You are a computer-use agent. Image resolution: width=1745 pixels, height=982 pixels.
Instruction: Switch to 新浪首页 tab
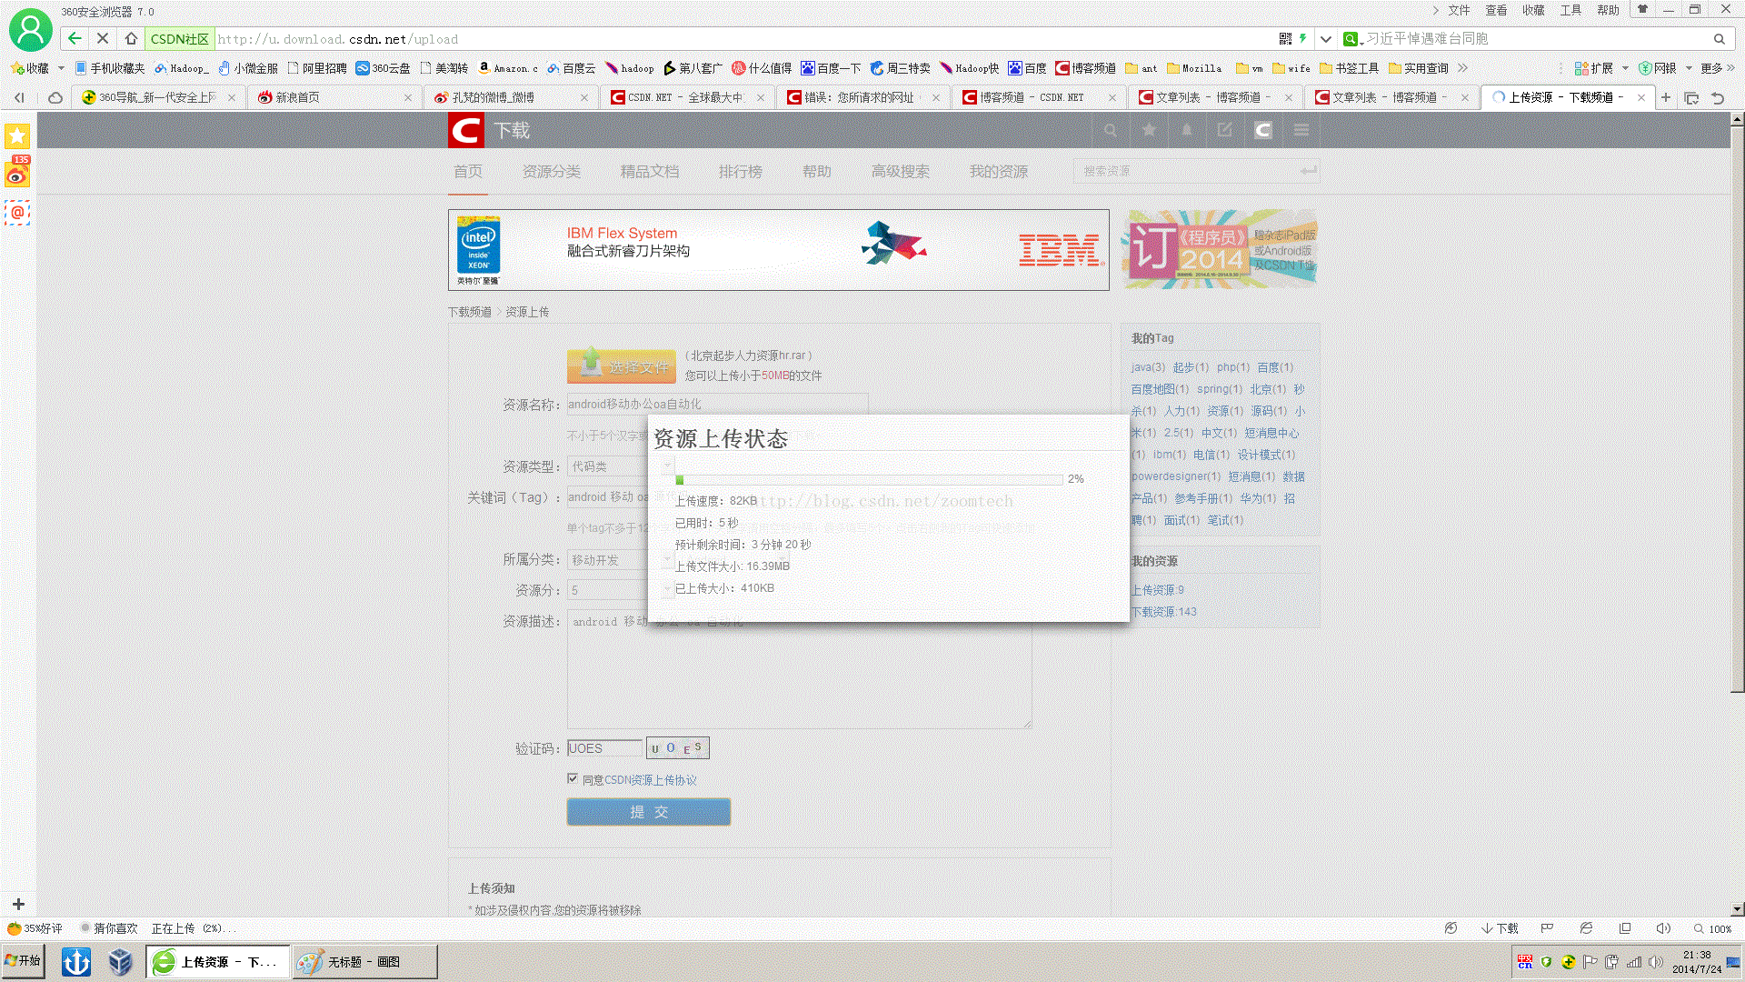coord(333,97)
